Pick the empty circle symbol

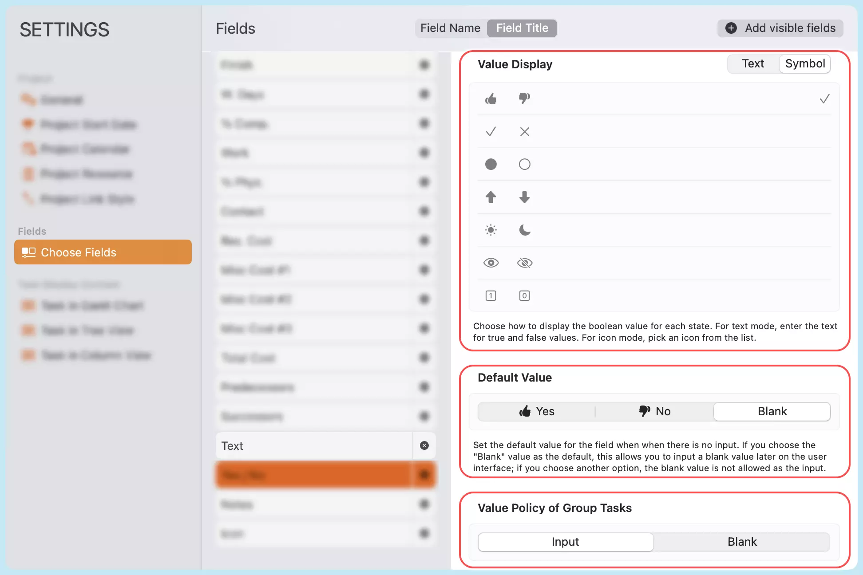(x=524, y=164)
